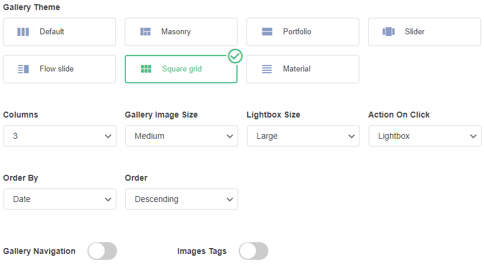This screenshot has height=264, width=484.
Task: Click the Portfolio theme icon
Action: (x=267, y=32)
